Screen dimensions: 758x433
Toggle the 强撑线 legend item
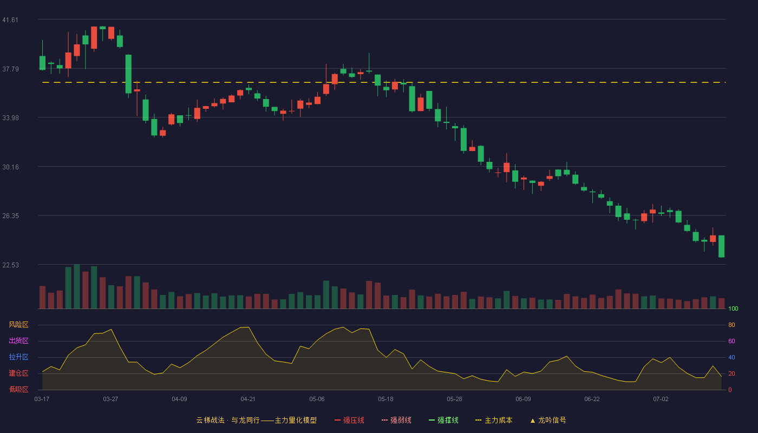click(443, 420)
